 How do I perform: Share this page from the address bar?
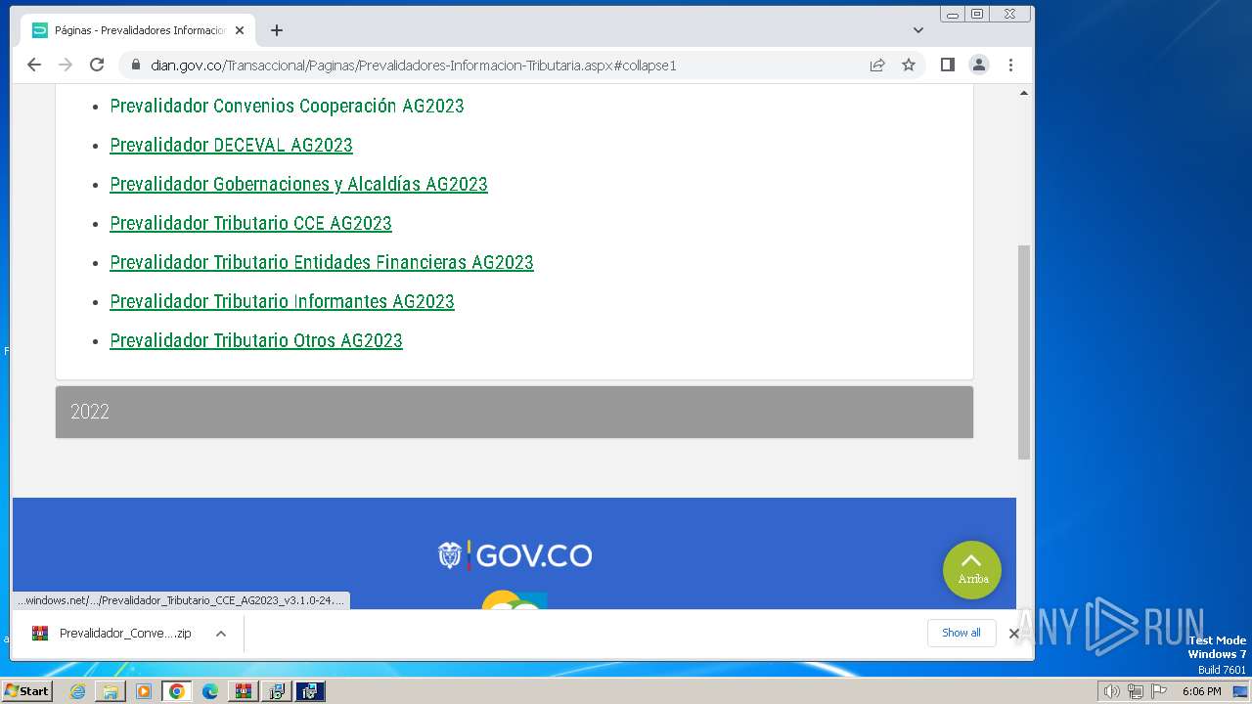pyautogui.click(x=877, y=65)
